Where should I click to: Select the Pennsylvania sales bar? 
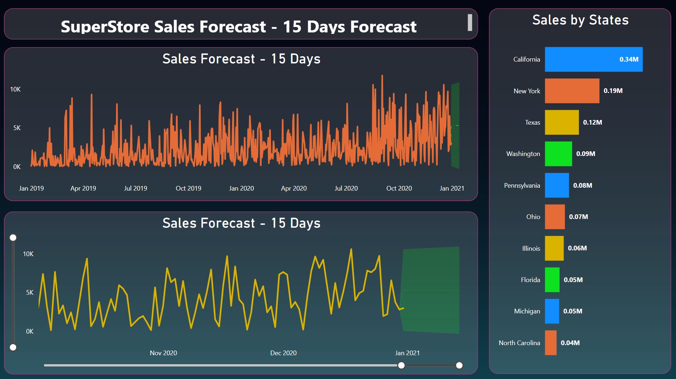tap(557, 185)
